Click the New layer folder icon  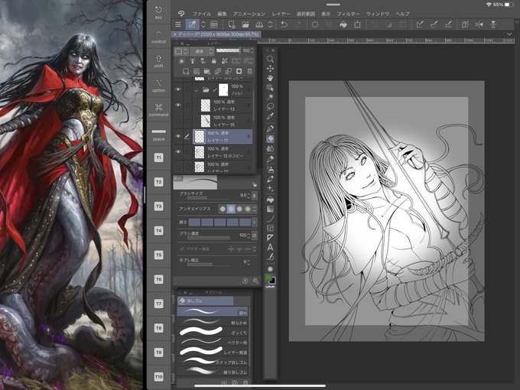207,71
